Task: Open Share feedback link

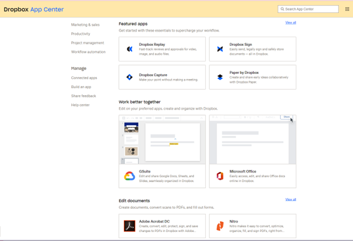Action: pos(84,96)
